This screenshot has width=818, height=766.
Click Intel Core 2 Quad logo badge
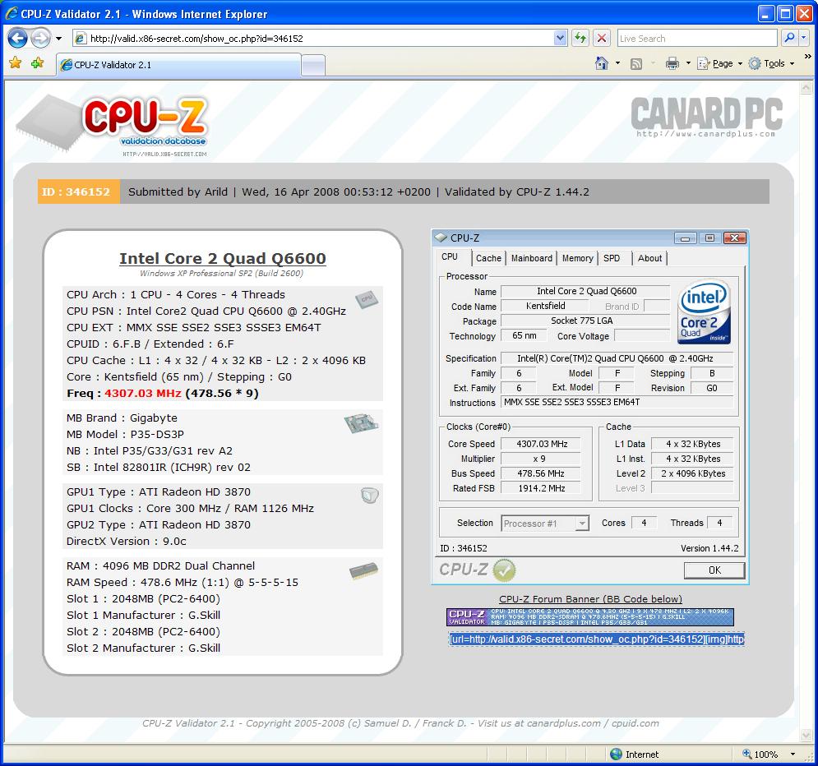point(704,312)
